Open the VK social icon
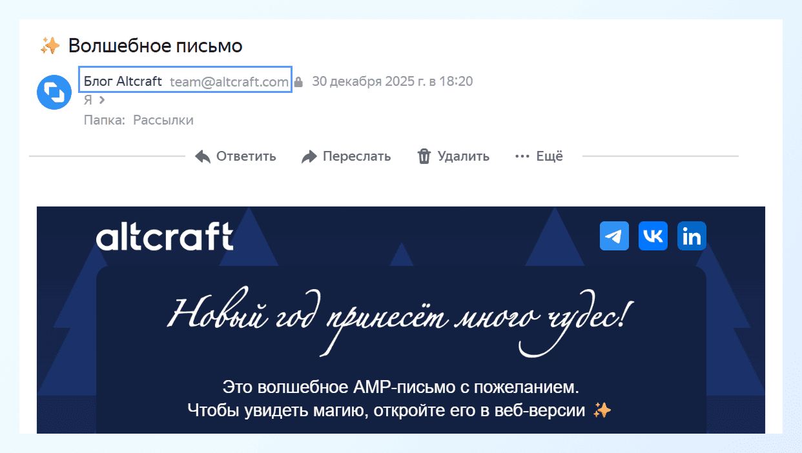 (653, 236)
